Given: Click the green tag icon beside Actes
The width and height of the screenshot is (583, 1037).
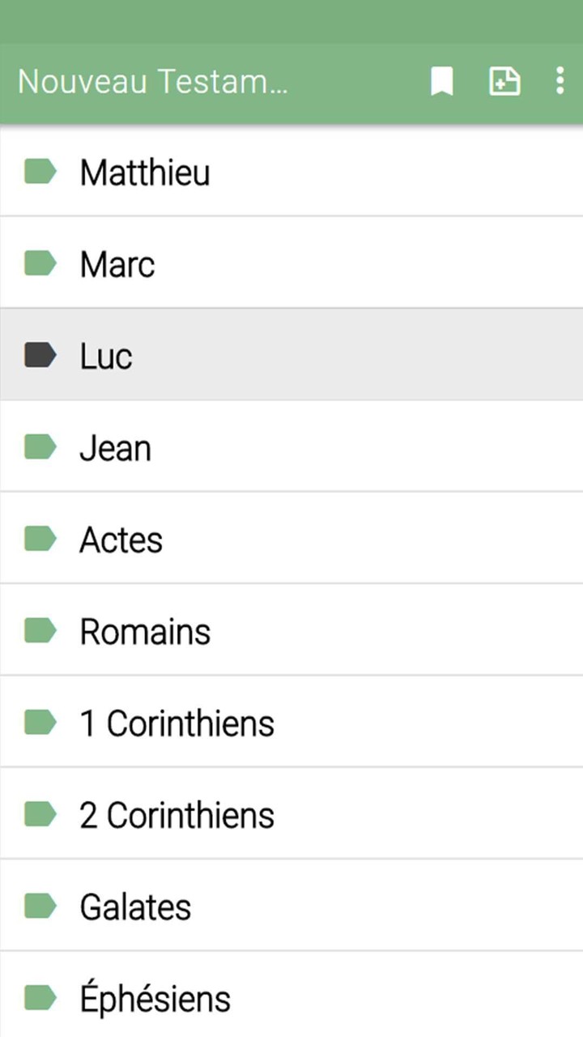Looking at the screenshot, I should [x=40, y=539].
